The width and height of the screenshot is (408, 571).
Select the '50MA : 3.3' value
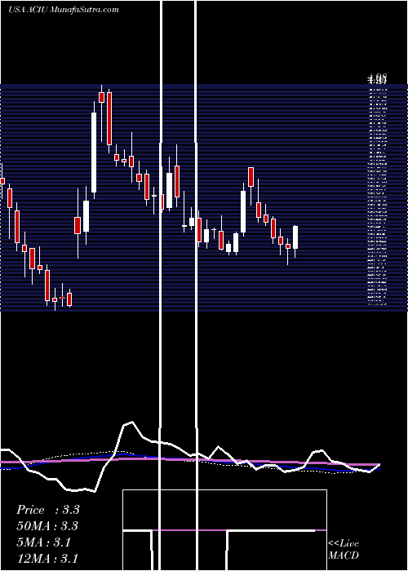pyautogui.click(x=47, y=526)
